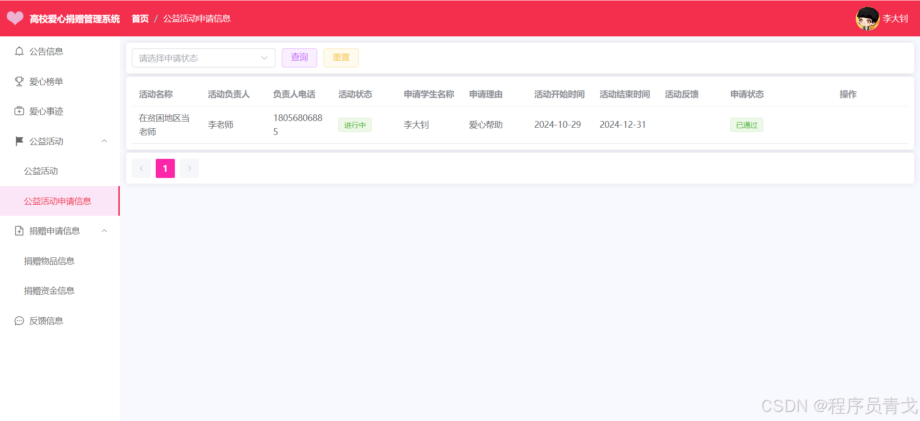Click the next page arrow

189,168
